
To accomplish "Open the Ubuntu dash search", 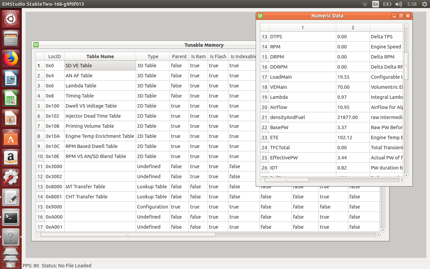I will point(11,19).
